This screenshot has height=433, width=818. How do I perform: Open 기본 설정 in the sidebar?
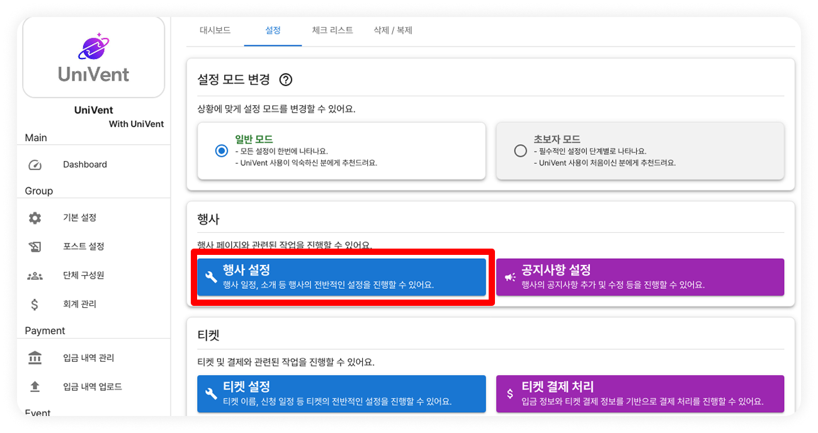(x=94, y=218)
